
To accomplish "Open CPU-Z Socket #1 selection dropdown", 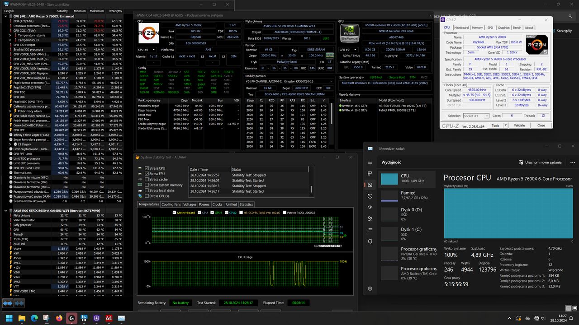I will 477,116.
